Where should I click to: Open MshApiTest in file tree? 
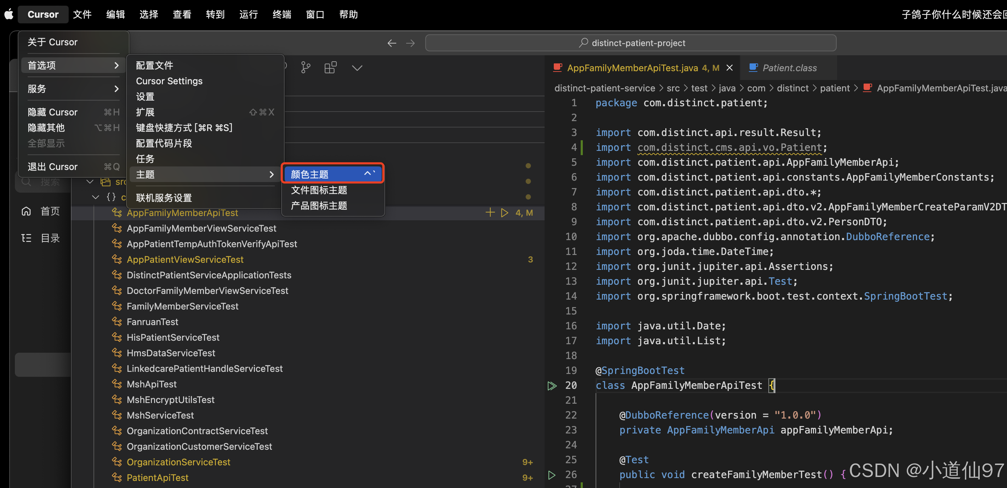[x=151, y=384]
